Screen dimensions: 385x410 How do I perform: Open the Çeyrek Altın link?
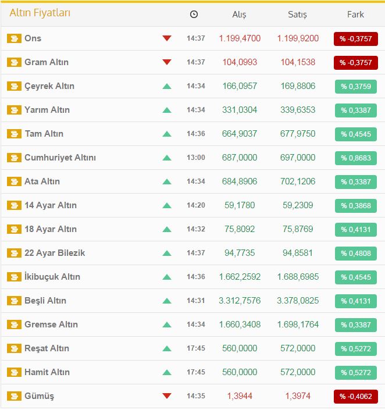pyautogui.click(x=49, y=86)
